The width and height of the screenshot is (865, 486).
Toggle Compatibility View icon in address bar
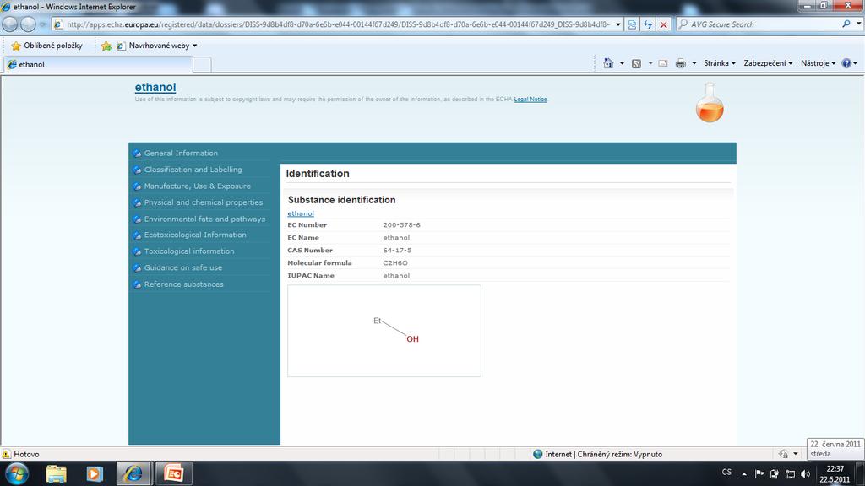click(x=632, y=24)
